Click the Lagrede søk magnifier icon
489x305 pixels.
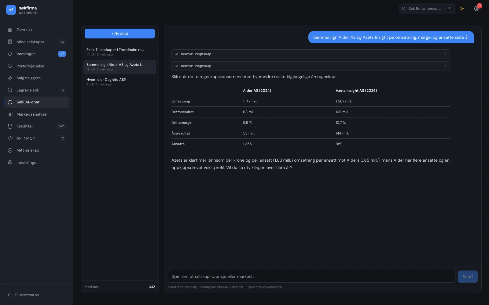click(x=10, y=90)
